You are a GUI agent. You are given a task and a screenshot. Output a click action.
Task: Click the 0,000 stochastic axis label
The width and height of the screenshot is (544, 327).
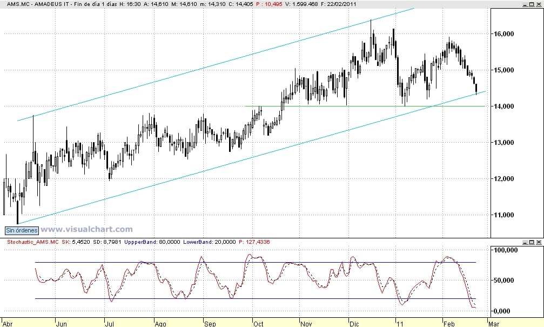[502, 311]
